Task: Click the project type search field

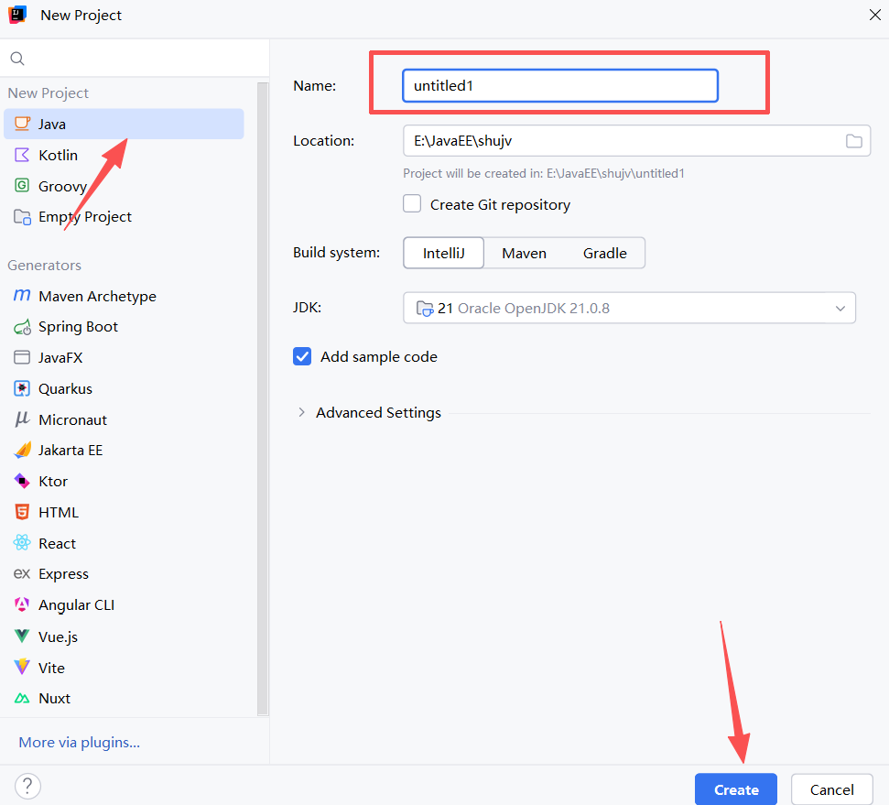Action: pos(135,59)
